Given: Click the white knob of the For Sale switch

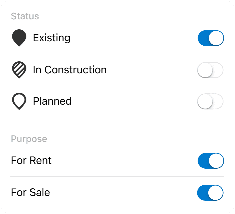Looking at the screenshot, I should pos(216,193).
